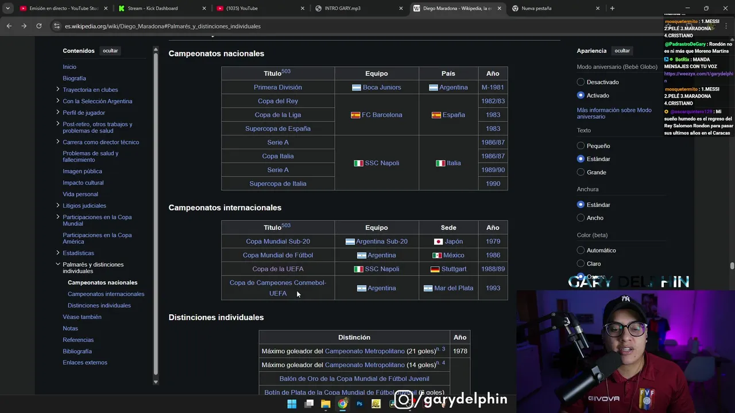Go to Distinciones individuales in contents
The image size is (735, 413).
pyautogui.click(x=99, y=305)
